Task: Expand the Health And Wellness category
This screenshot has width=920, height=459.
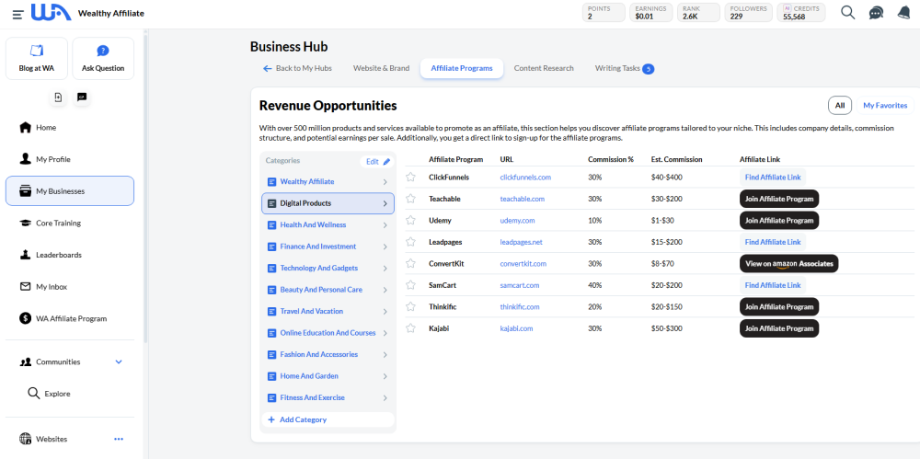Action: point(385,225)
